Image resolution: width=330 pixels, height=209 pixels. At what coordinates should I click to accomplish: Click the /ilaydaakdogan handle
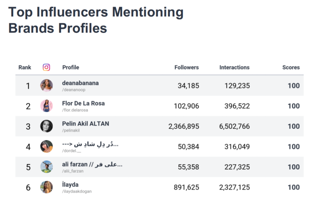[x=77, y=191]
